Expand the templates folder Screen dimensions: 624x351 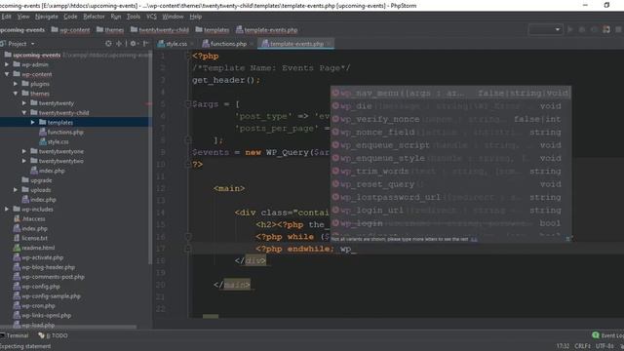point(33,122)
